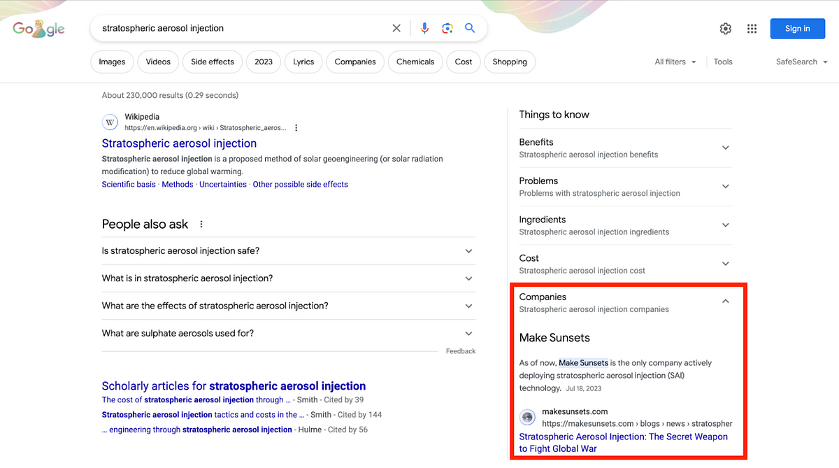This screenshot has width=839, height=468.
Task: Click the Sign in button
Action: tap(797, 29)
